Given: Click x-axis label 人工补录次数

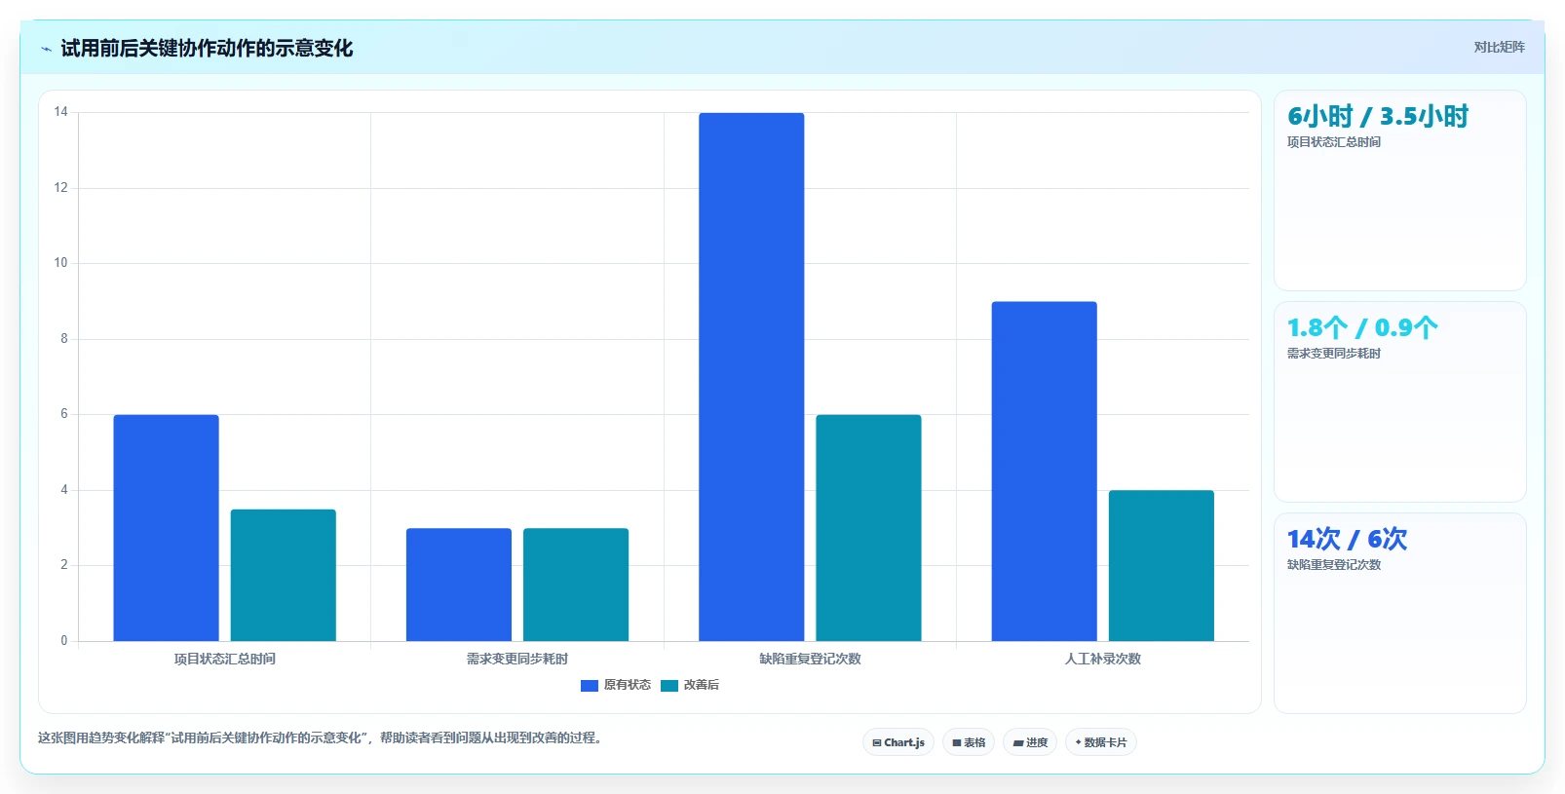Looking at the screenshot, I should [x=1103, y=660].
